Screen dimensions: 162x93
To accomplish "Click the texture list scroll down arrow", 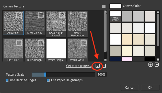I will [x=105, y=60].
